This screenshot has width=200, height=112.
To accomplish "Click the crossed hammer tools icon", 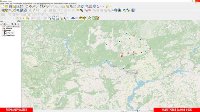I will click(89, 18).
